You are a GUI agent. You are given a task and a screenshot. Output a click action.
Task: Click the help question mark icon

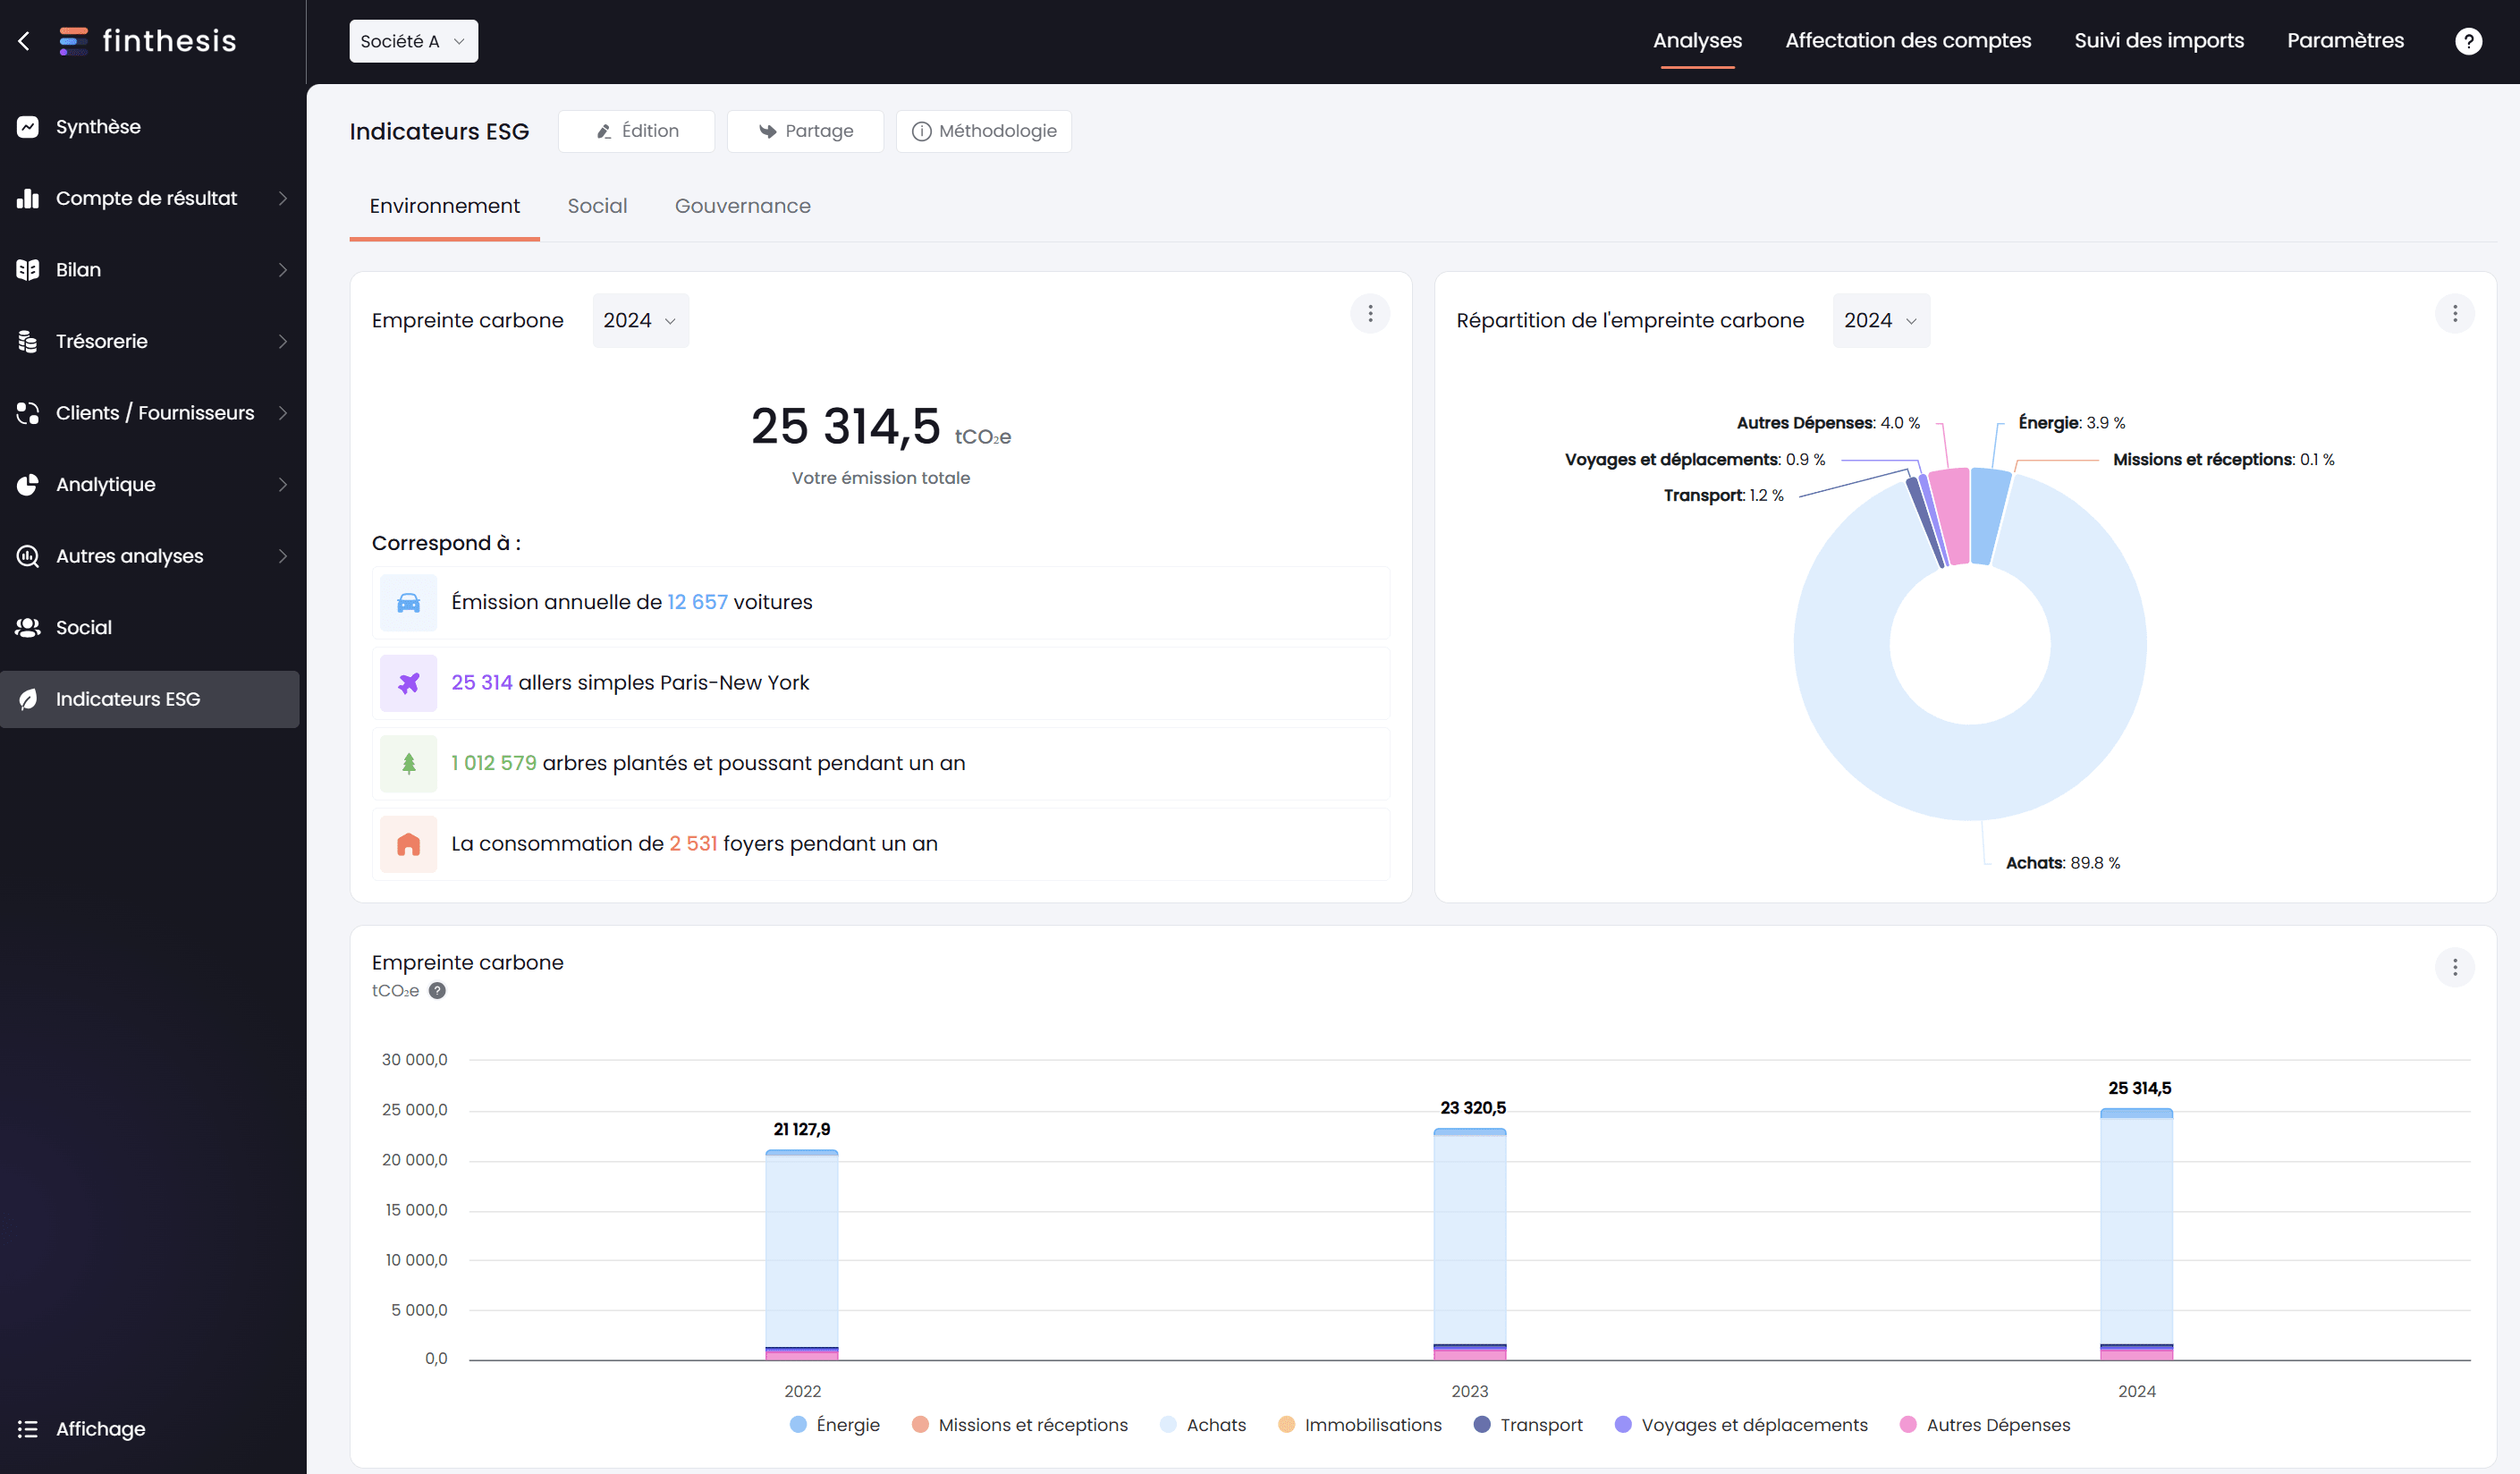pyautogui.click(x=2467, y=41)
